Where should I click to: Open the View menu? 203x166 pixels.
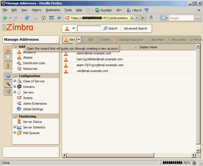pos(24,10)
